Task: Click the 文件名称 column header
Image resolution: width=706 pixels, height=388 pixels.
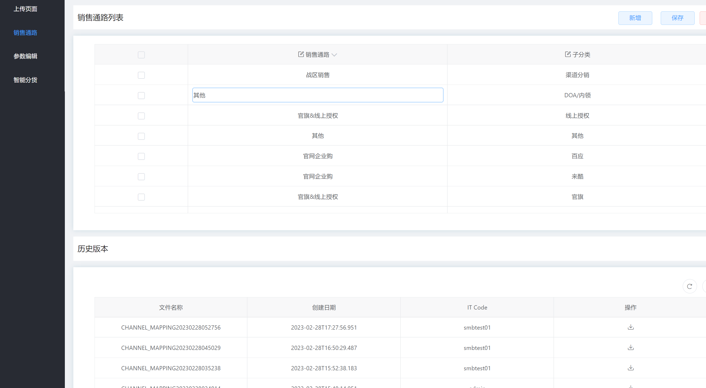Action: coord(171,307)
